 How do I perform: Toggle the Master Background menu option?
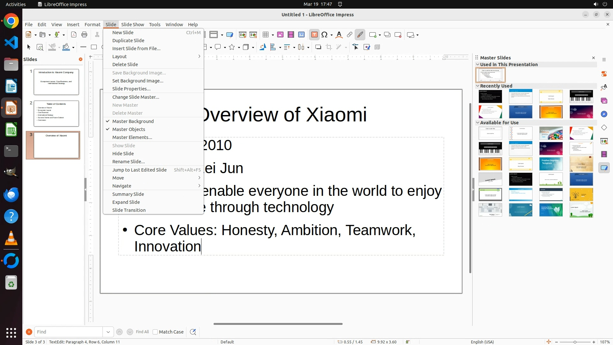pyautogui.click(x=133, y=121)
